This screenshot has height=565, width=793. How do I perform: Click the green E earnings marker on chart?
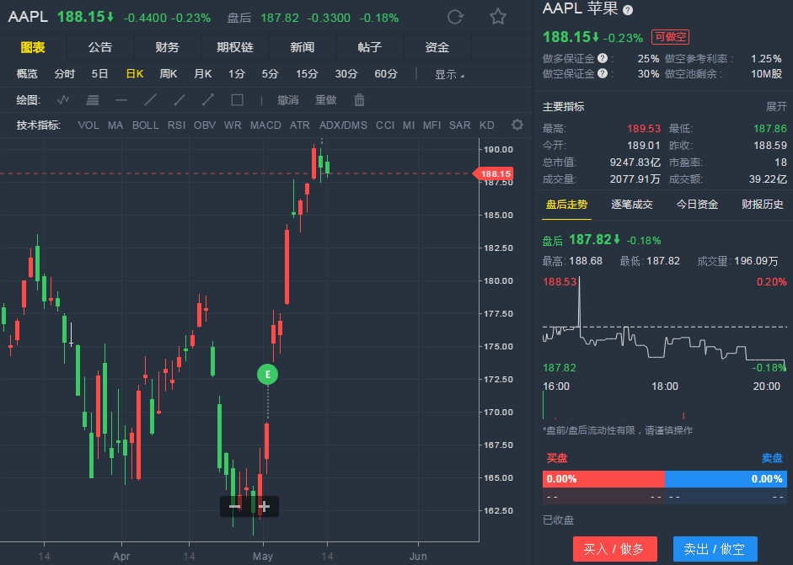coord(267,375)
